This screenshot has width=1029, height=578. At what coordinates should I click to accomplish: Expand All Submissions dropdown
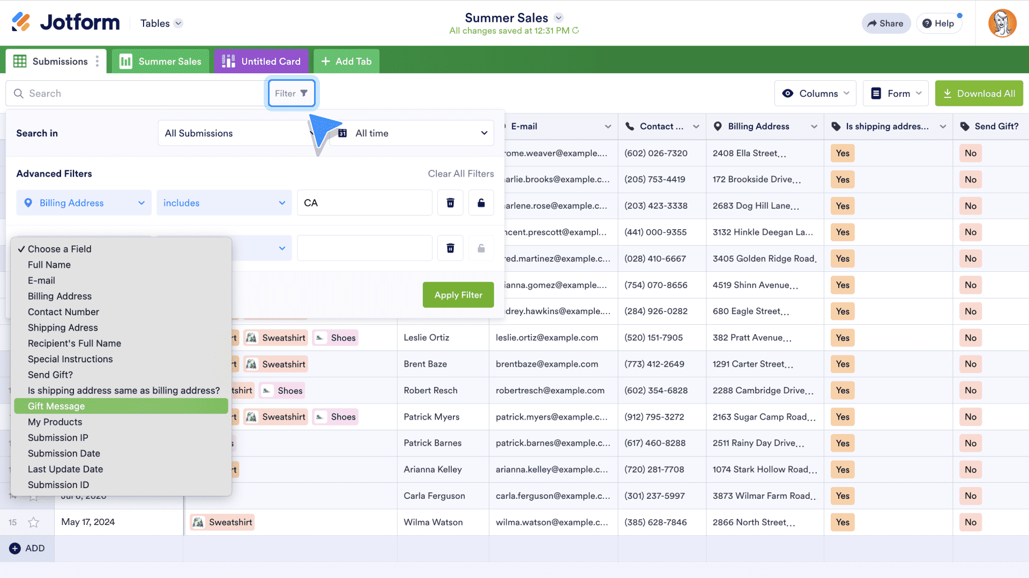236,133
